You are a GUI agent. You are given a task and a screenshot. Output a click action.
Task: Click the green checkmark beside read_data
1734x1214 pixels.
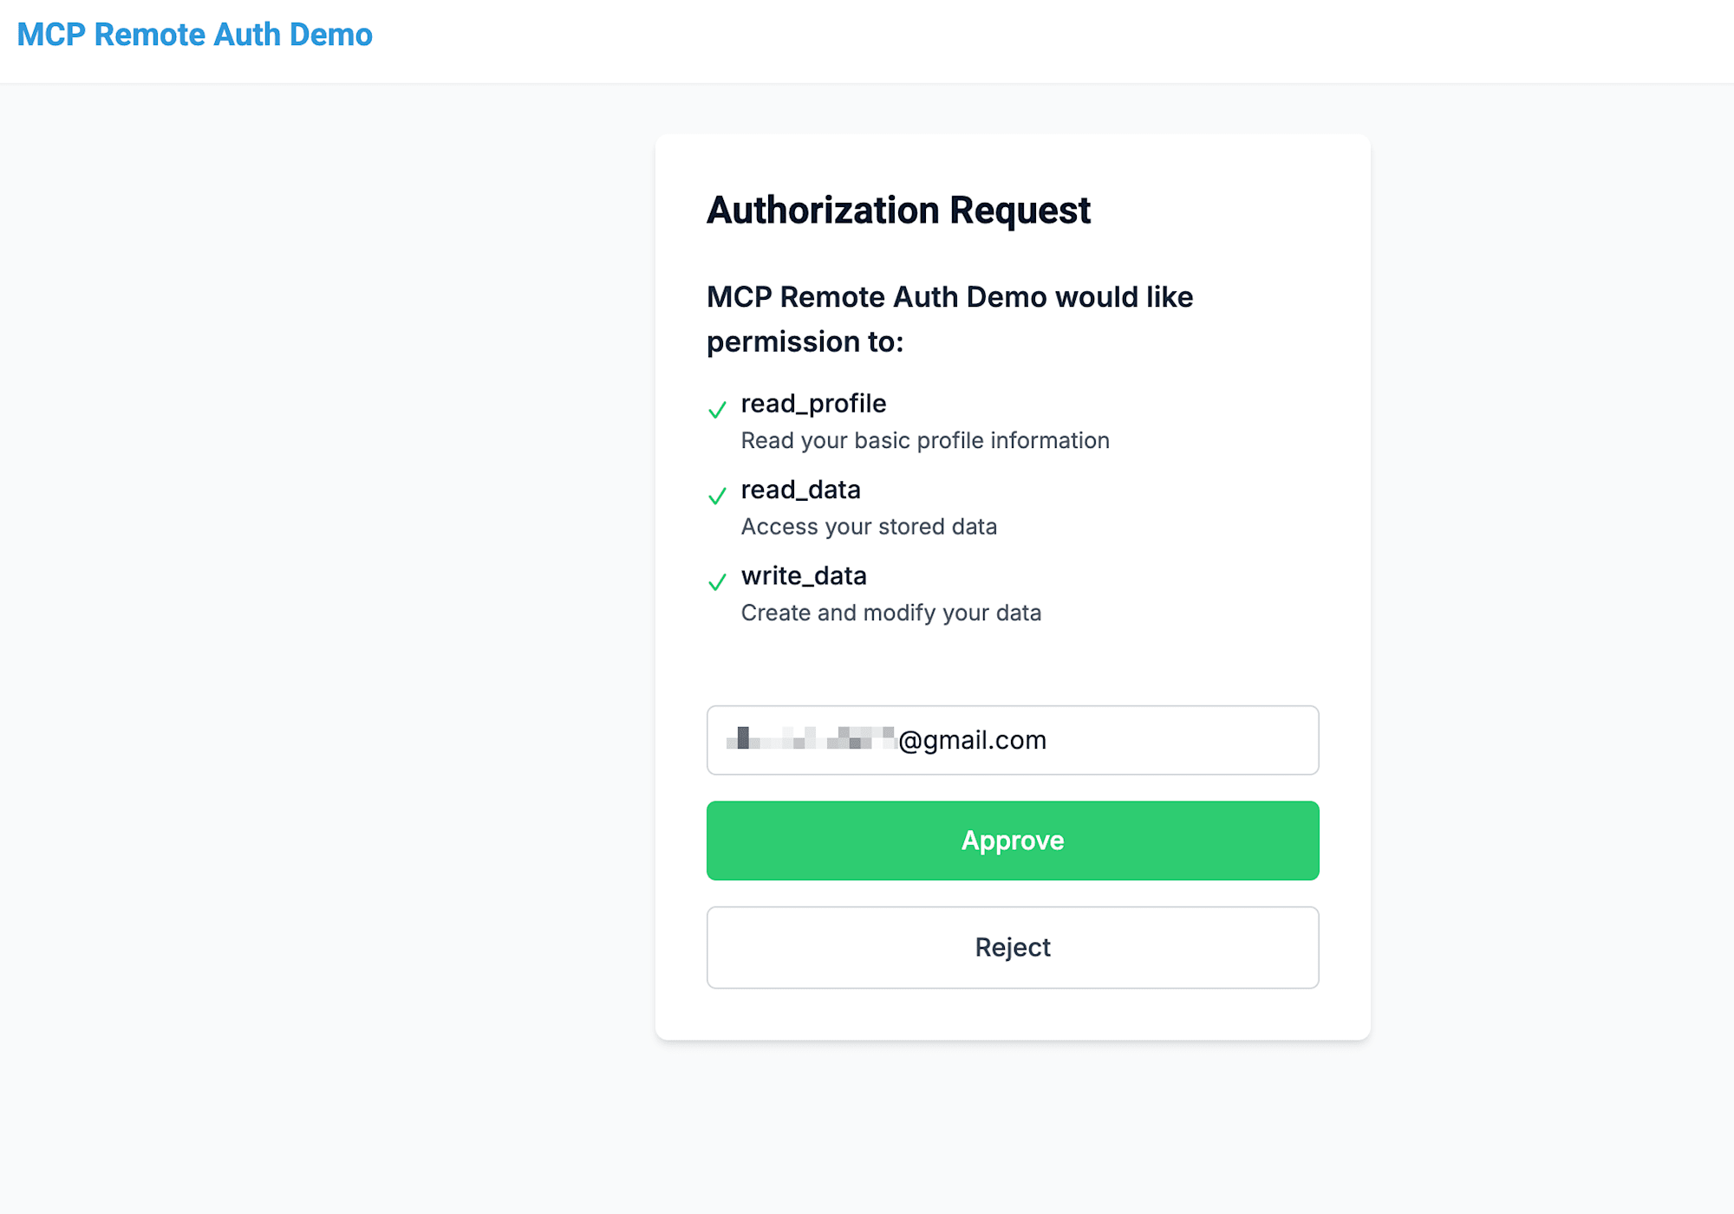[x=717, y=496]
